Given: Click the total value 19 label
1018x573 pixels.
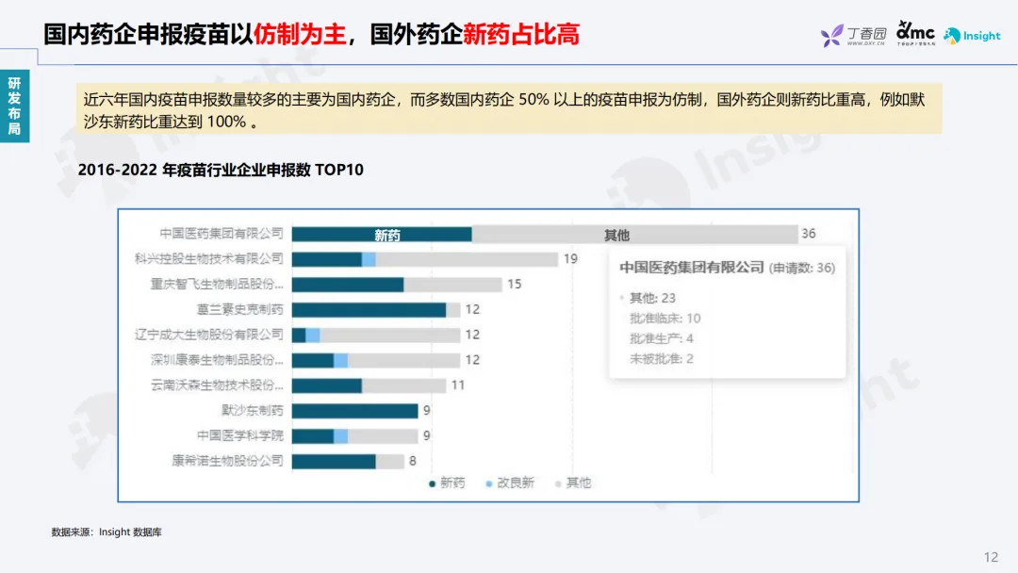Looking at the screenshot, I should 570,259.
